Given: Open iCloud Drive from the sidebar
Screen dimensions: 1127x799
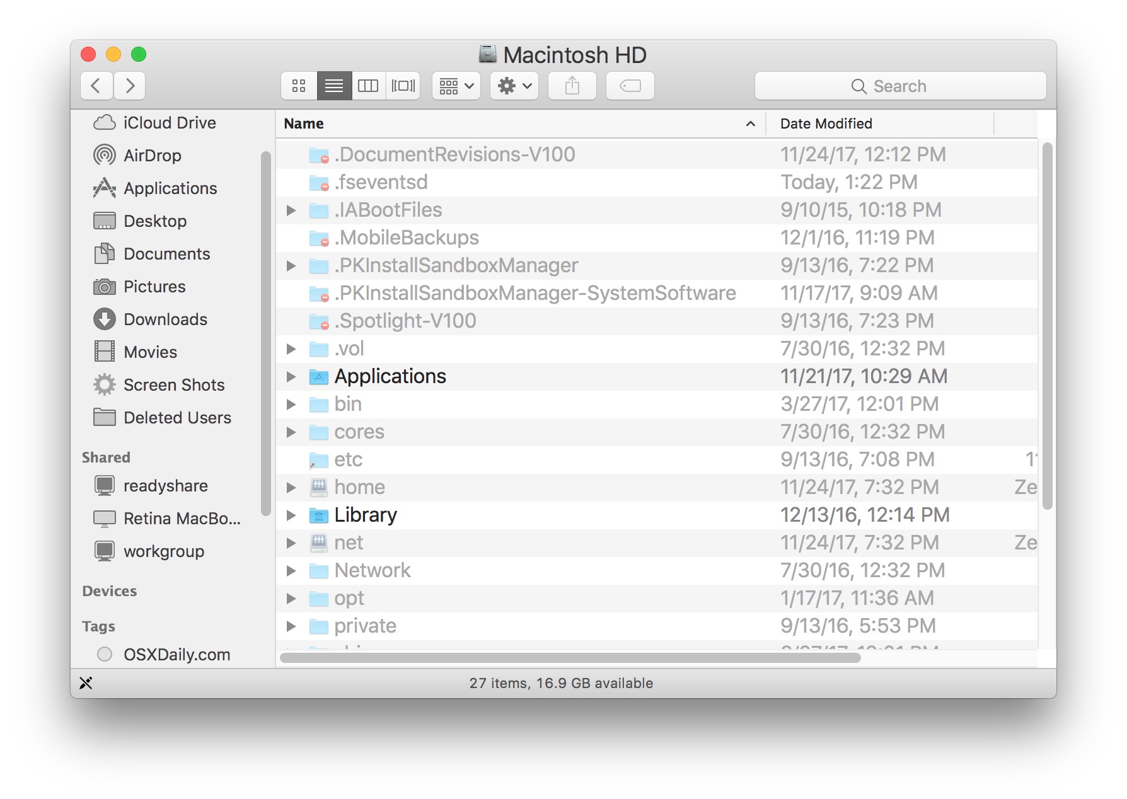Looking at the screenshot, I should point(169,122).
